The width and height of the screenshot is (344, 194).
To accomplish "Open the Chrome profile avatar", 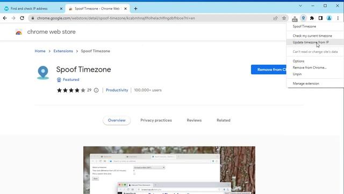I will 329,18.
